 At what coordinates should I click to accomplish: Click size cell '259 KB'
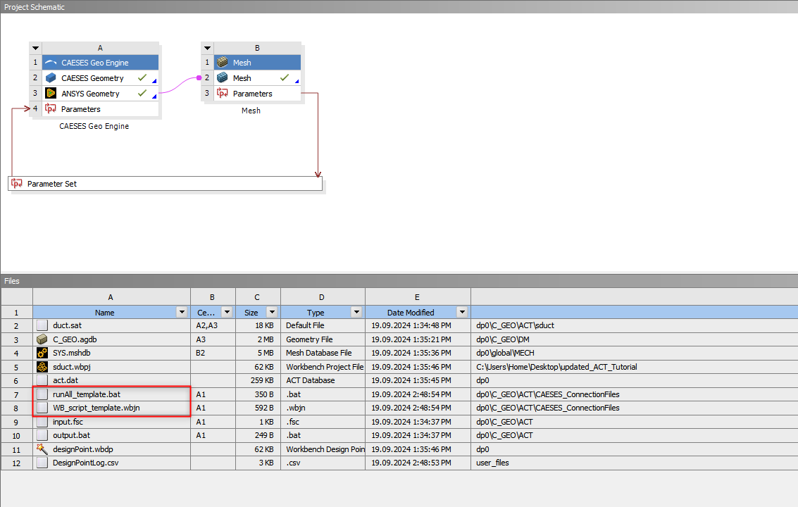(258, 380)
